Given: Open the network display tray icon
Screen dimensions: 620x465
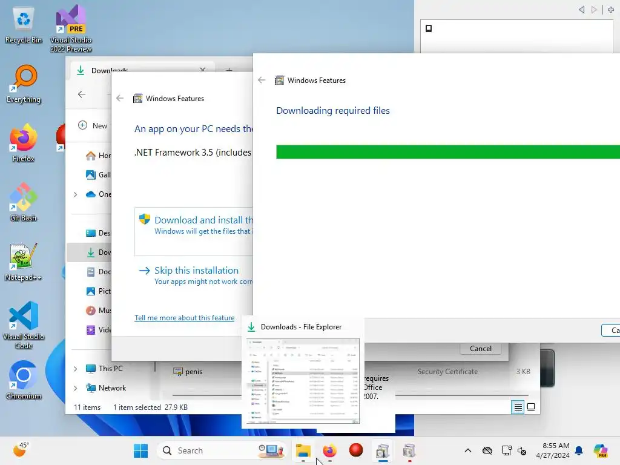Looking at the screenshot, I should pos(506,450).
